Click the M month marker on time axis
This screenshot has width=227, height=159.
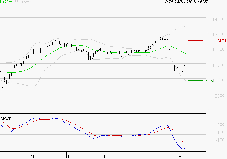coord(33,157)
